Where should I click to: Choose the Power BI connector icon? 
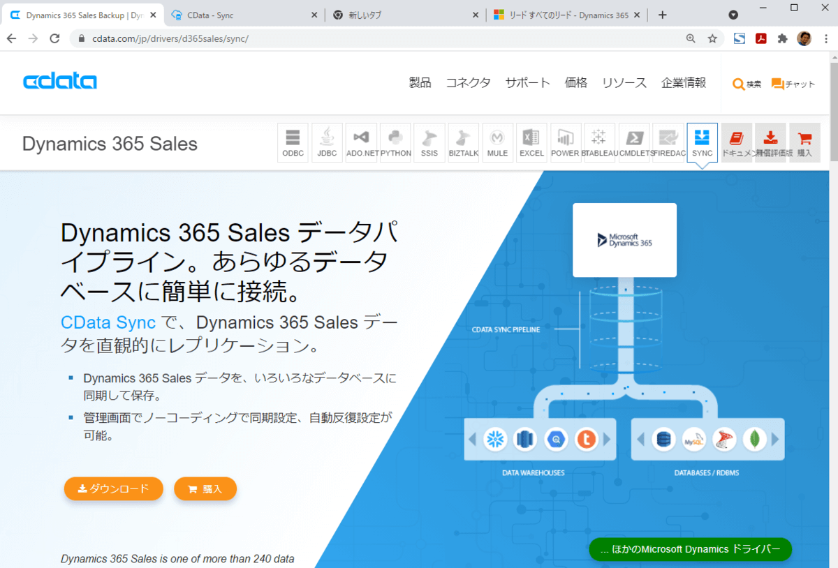[x=566, y=142]
